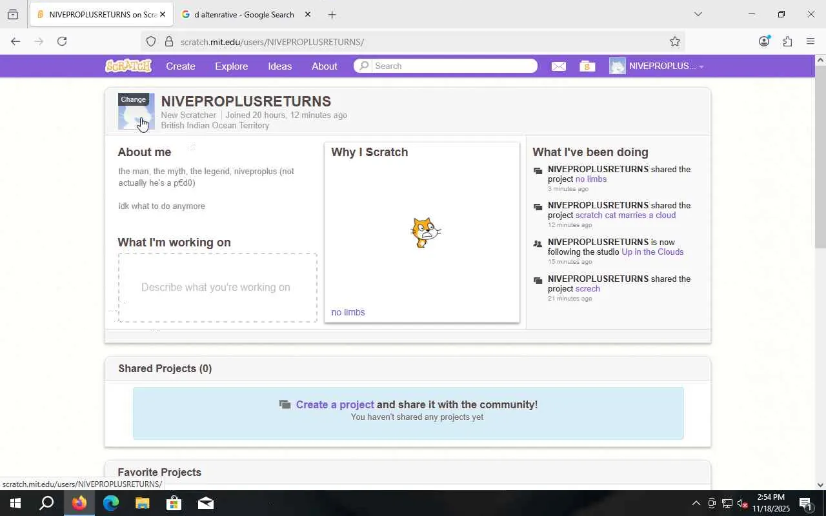Launch Microsoft Edge from the taskbar
The height and width of the screenshot is (516, 826).
(x=111, y=503)
